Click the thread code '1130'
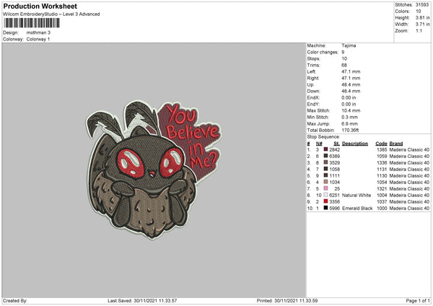This screenshot has height=306, width=433. point(382,175)
